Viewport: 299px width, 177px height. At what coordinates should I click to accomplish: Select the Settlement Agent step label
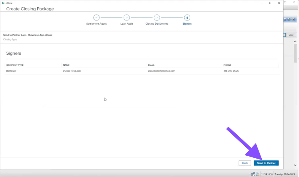[96, 24]
